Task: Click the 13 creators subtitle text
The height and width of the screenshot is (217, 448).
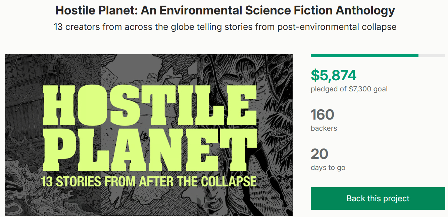Action: [x=225, y=27]
